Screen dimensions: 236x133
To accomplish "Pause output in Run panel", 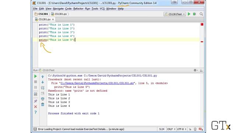I will (35, 87).
